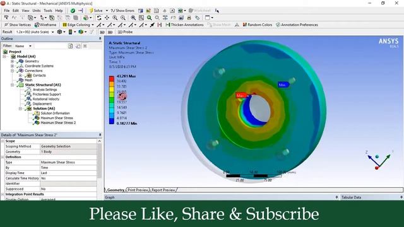Collapse the Model (A4) tree node
This screenshot has width=404, height=227.
tap(4, 56)
